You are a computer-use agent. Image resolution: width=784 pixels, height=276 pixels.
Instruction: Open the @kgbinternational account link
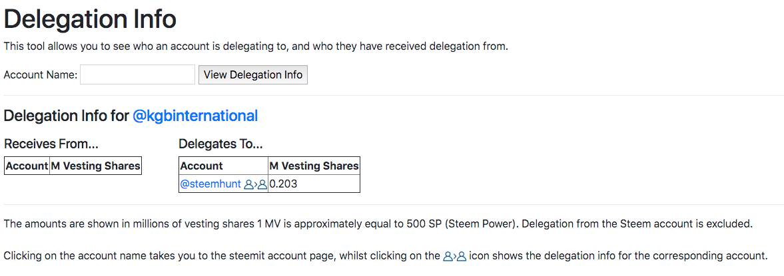pyautogui.click(x=195, y=116)
